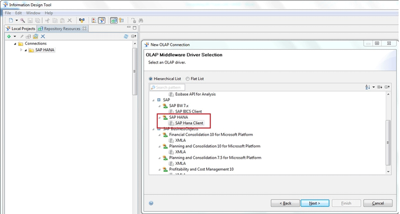Select the Hierarchical List radio button
The height and width of the screenshot is (214, 400).
151,79
